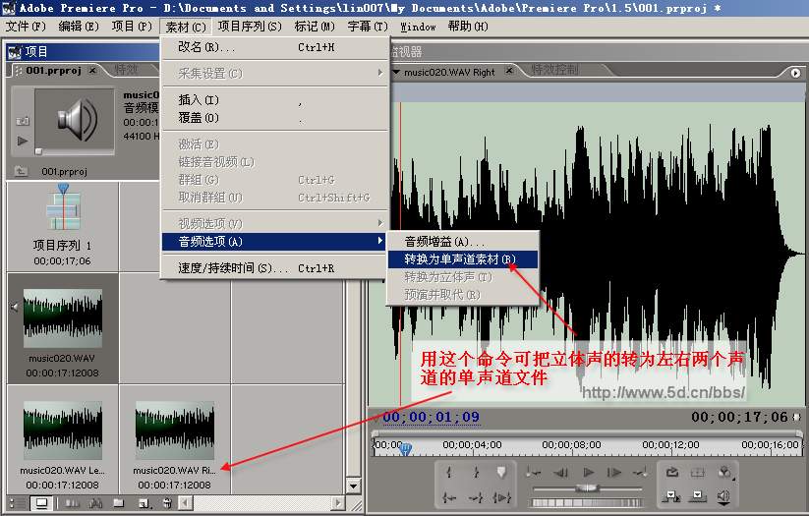The image size is (809, 516).
Task: Open the 帮助(H) menu
Action: pos(468,27)
